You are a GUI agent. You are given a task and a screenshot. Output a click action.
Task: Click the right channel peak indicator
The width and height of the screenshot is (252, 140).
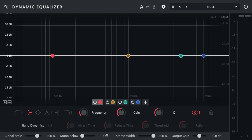(x=248, y=16)
